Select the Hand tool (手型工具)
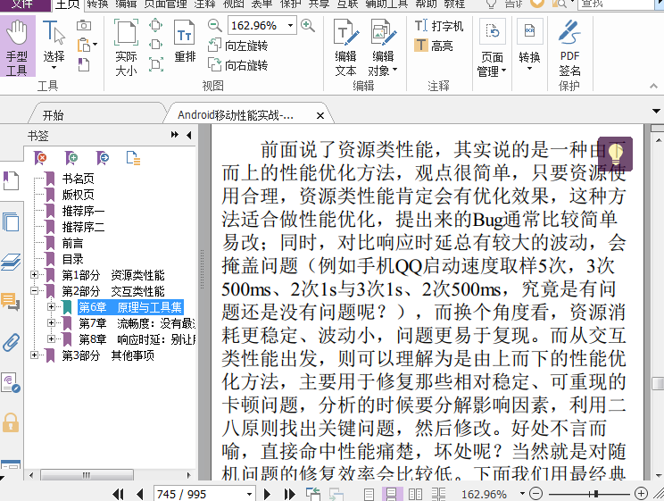The width and height of the screenshot is (664, 501). [17, 46]
